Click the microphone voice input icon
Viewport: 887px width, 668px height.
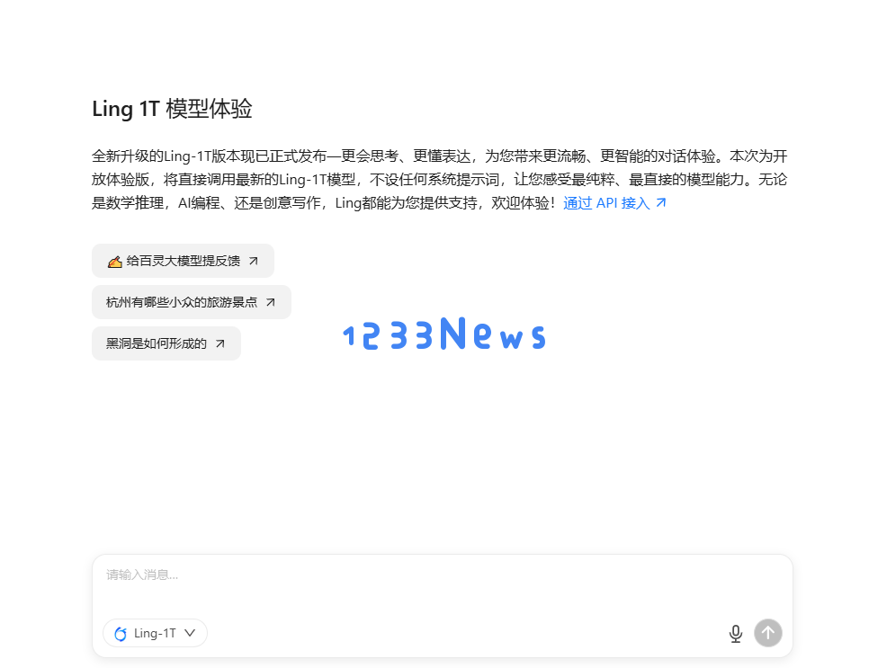point(735,634)
